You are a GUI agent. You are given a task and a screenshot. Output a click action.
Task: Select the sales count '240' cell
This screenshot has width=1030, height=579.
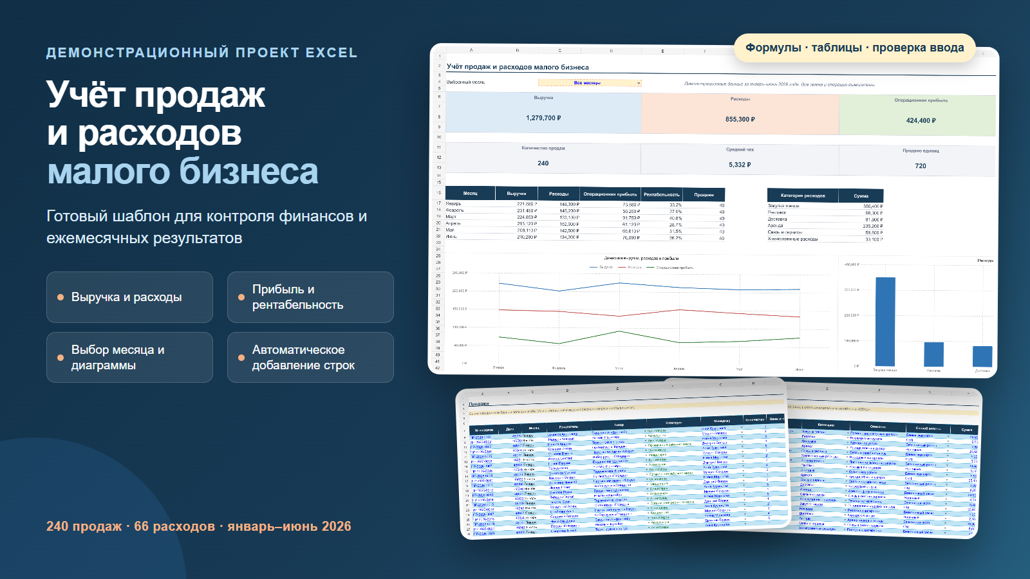[543, 163]
